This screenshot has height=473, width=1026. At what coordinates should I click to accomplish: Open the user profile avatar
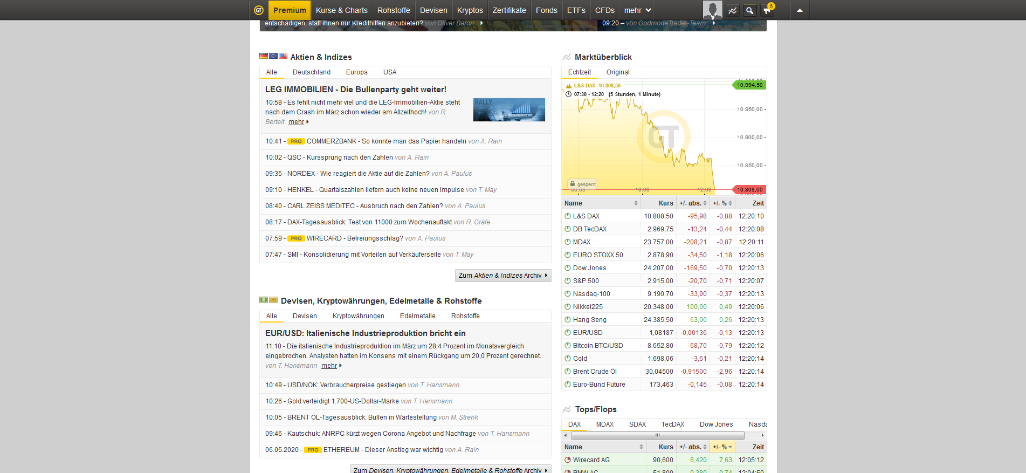(x=712, y=10)
